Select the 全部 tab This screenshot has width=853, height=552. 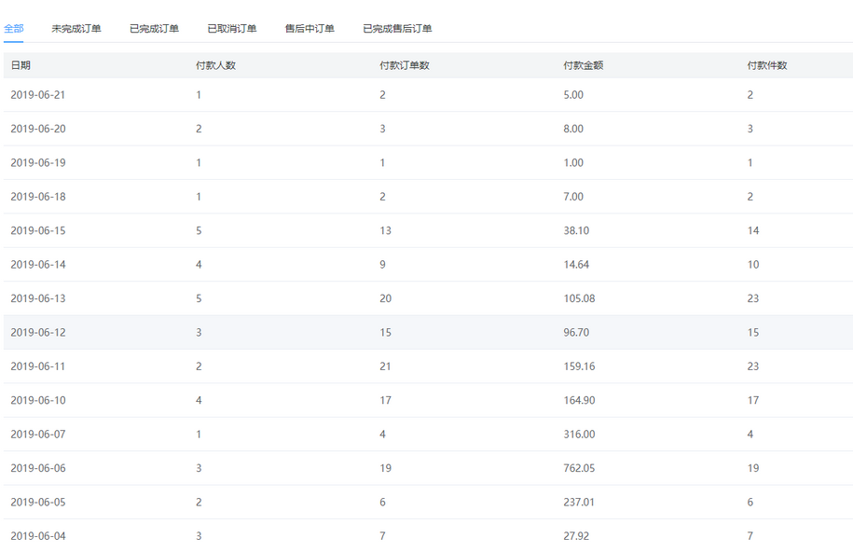click(x=14, y=29)
